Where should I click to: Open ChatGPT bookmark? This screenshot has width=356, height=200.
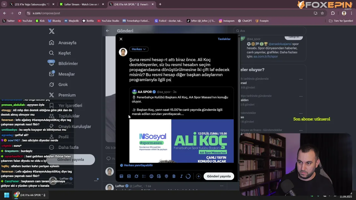[x=245, y=21]
